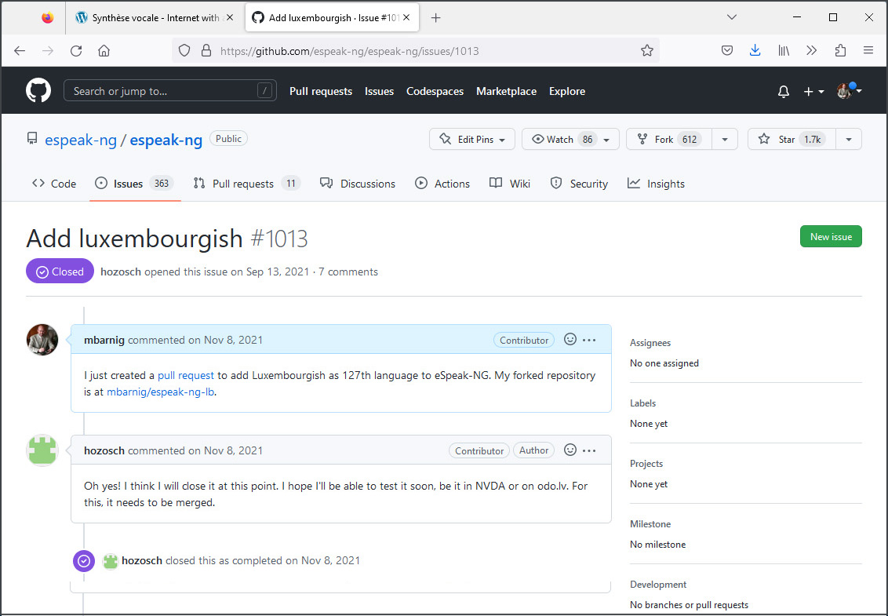Click the Firefox logo icon in tab bar
This screenshot has width=888, height=616.
click(48, 17)
